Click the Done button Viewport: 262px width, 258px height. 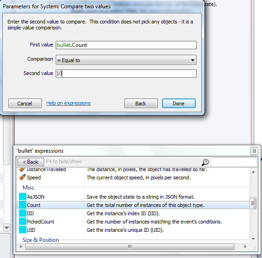(x=179, y=103)
